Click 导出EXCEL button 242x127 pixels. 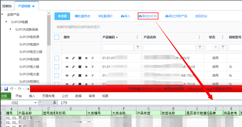coord(148,16)
